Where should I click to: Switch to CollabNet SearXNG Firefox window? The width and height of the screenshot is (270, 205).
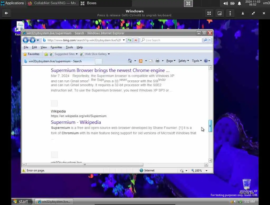(53, 3)
